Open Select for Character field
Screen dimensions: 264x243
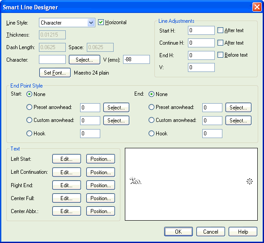coord(85,60)
